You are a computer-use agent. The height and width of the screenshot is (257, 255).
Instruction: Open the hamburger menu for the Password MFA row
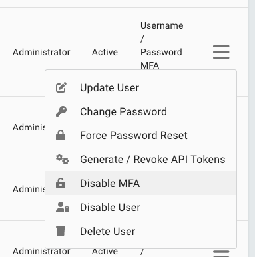[x=221, y=52]
